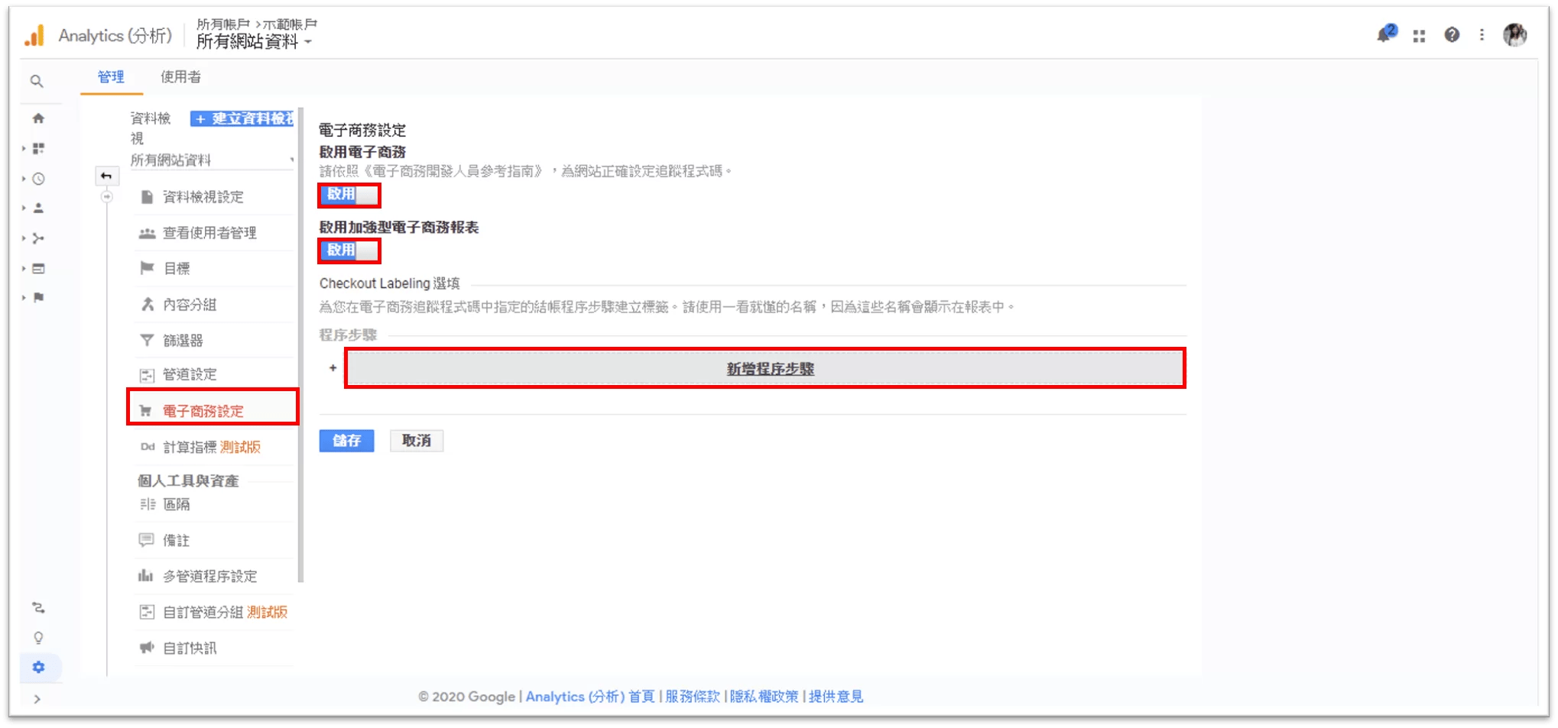Open Customization dashboard grid icon

point(38,148)
